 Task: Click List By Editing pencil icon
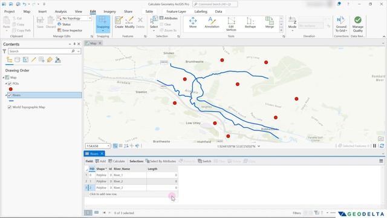pos(34,59)
